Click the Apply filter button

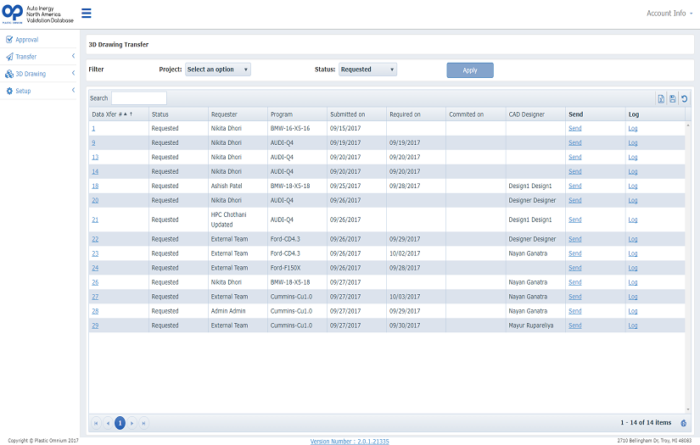point(470,70)
